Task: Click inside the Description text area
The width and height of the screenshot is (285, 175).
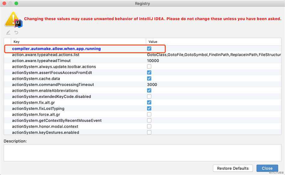Action: 142,153
